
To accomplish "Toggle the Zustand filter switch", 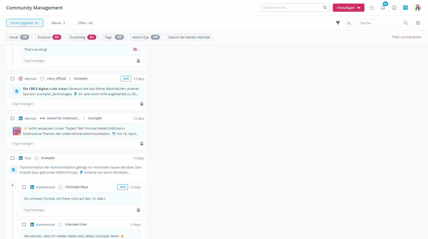I will coord(57,37).
